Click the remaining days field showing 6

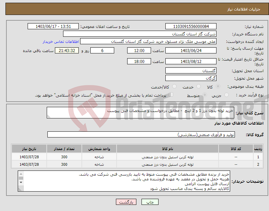point(102,50)
